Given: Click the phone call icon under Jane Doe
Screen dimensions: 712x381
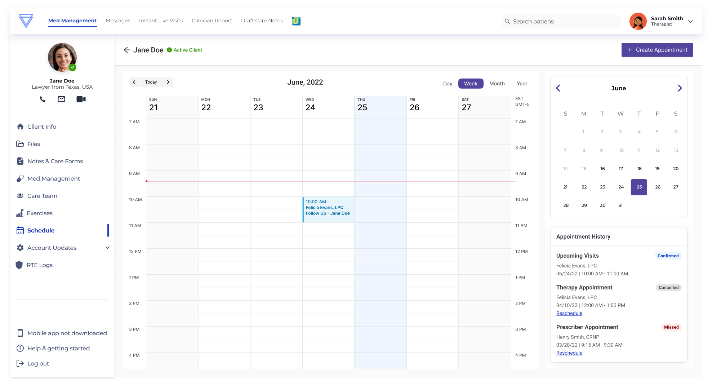Looking at the screenshot, I should click(43, 99).
